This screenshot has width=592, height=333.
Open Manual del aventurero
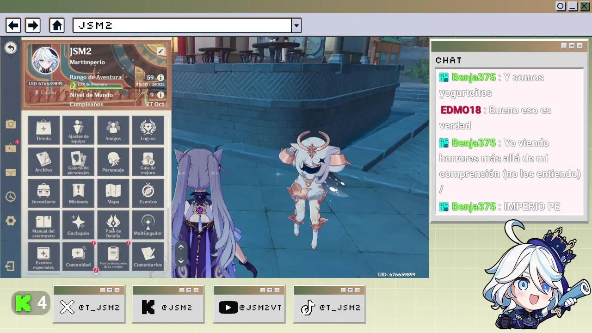pyautogui.click(x=43, y=225)
